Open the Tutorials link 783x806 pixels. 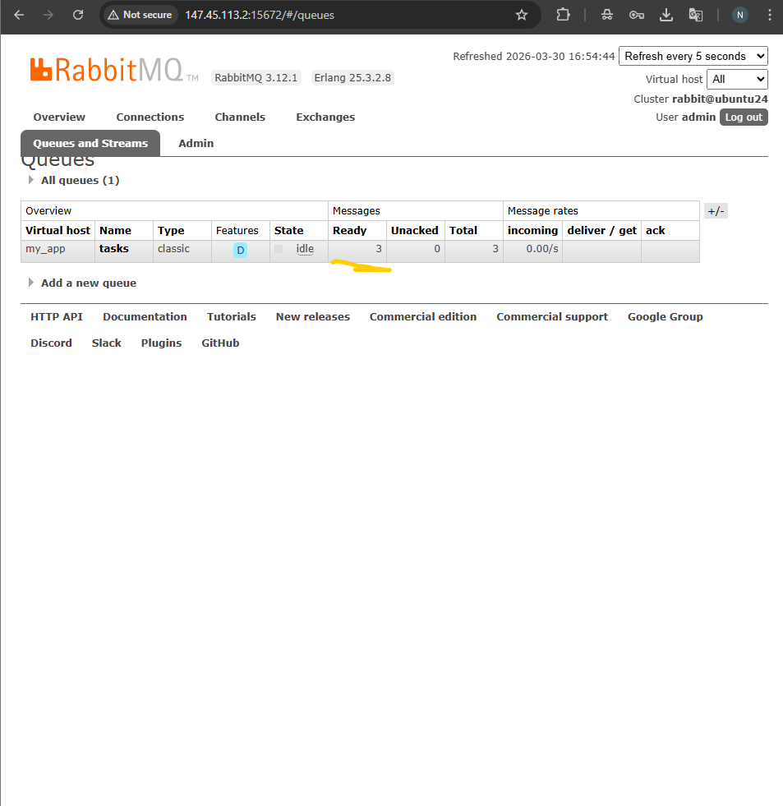pos(232,317)
